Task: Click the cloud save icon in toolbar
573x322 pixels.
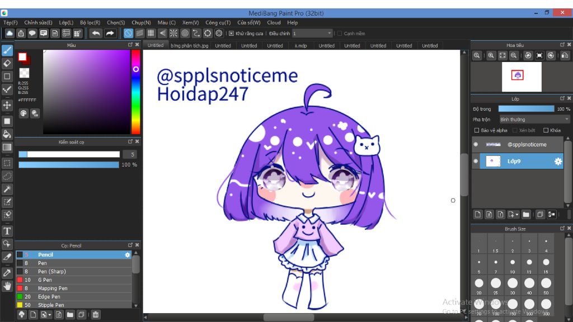Action: (10, 34)
